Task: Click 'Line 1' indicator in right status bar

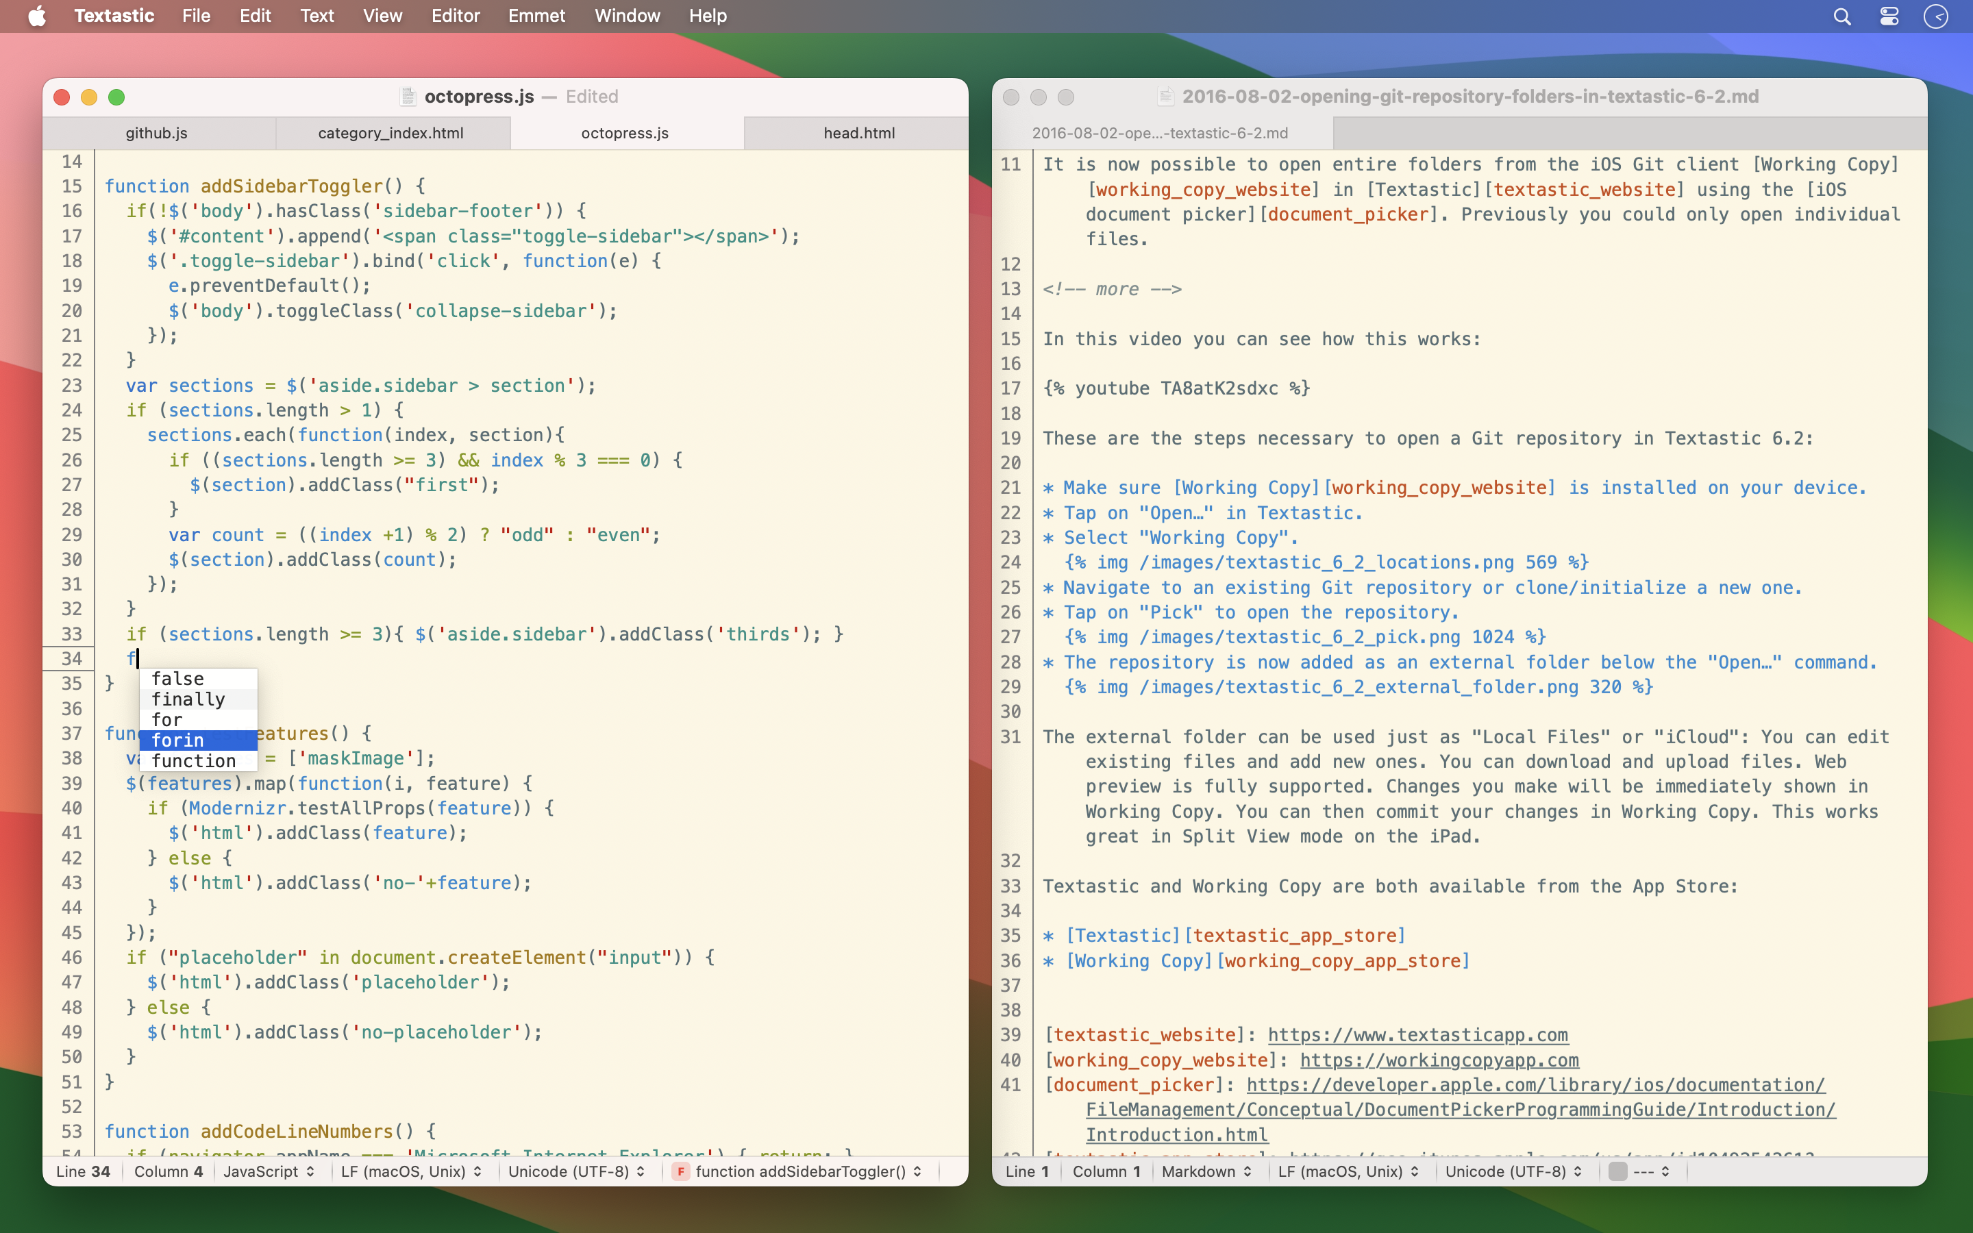Action: coord(1028,1171)
